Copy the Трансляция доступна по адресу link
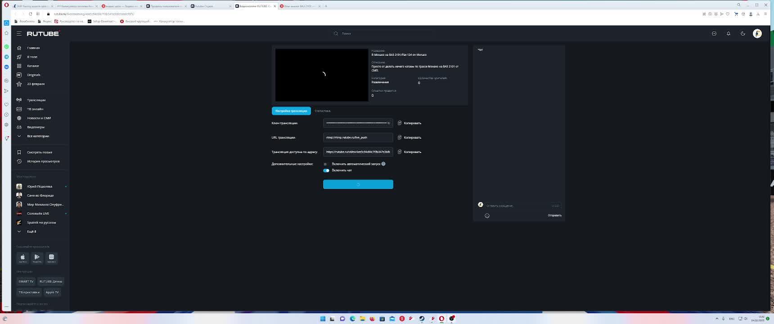This screenshot has width=774, height=324. pyautogui.click(x=409, y=152)
